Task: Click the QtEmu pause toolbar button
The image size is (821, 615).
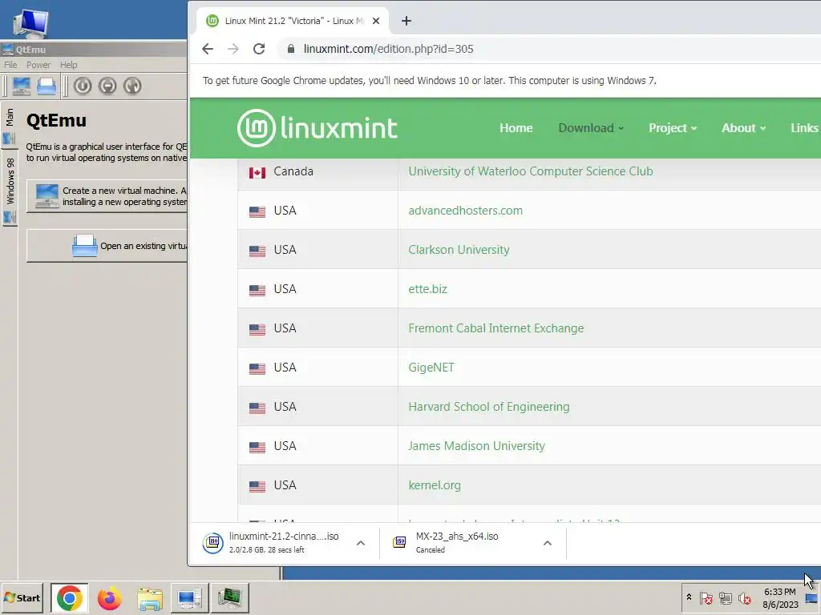Action: coord(132,86)
